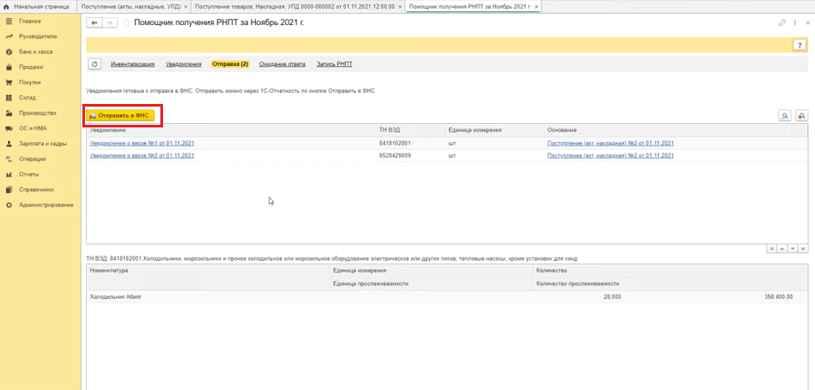The image size is (815, 390).
Task: Open help with the question mark button
Action: [800, 45]
